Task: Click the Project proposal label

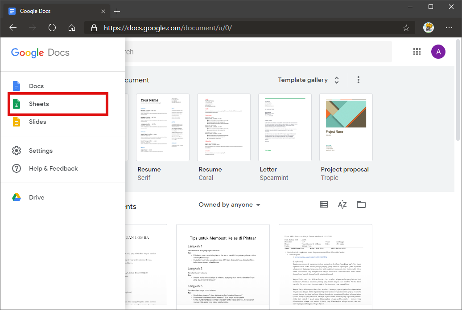Action: click(345, 169)
